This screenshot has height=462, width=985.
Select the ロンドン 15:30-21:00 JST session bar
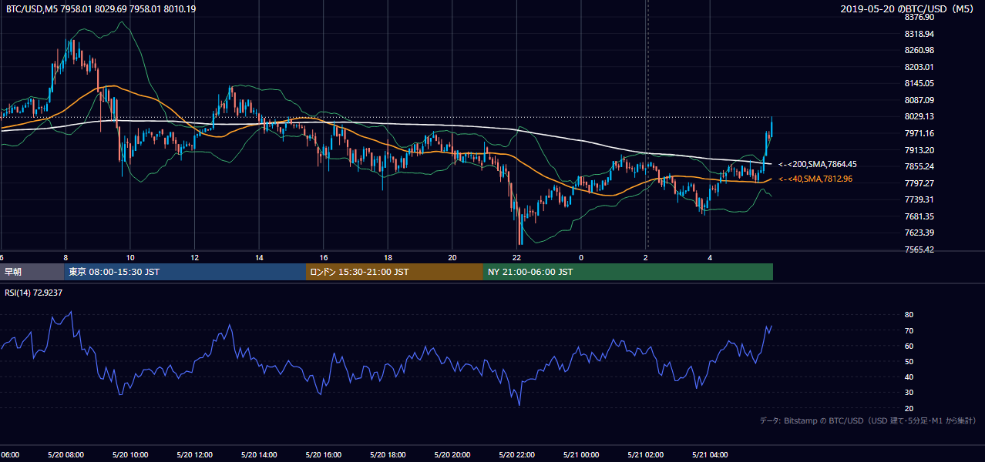pos(395,272)
